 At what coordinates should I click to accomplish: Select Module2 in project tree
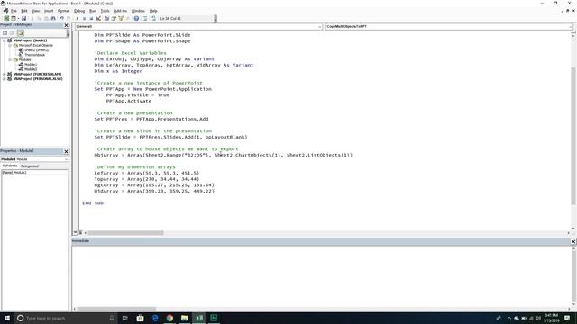pyautogui.click(x=31, y=69)
